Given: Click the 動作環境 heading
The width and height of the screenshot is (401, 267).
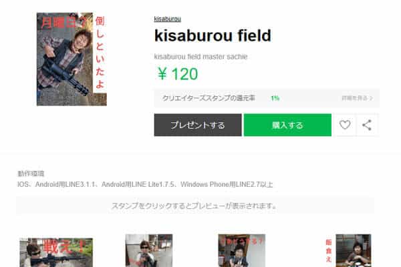Looking at the screenshot, I should click(31, 174).
